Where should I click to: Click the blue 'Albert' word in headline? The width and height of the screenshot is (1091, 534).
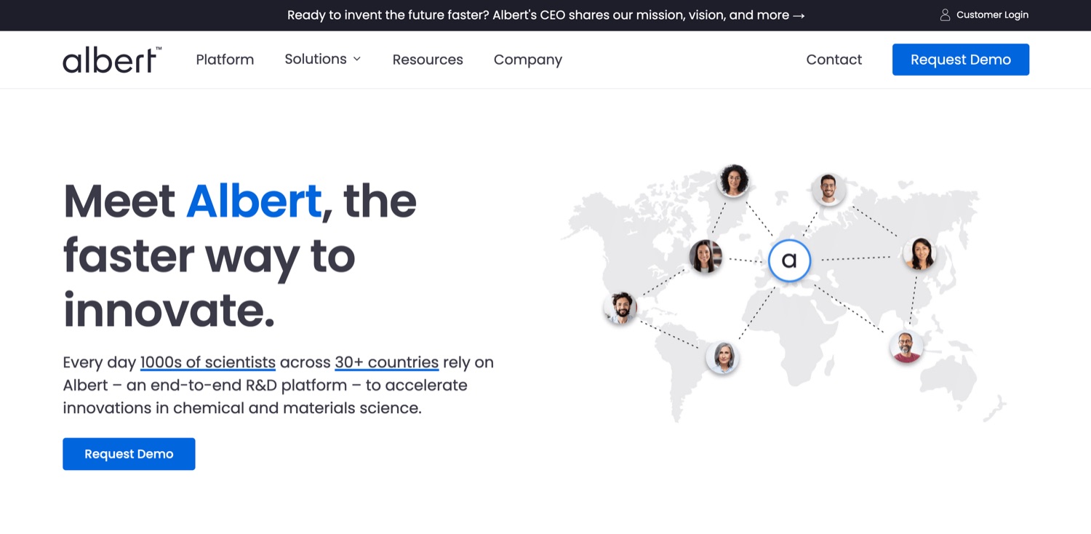click(x=254, y=201)
